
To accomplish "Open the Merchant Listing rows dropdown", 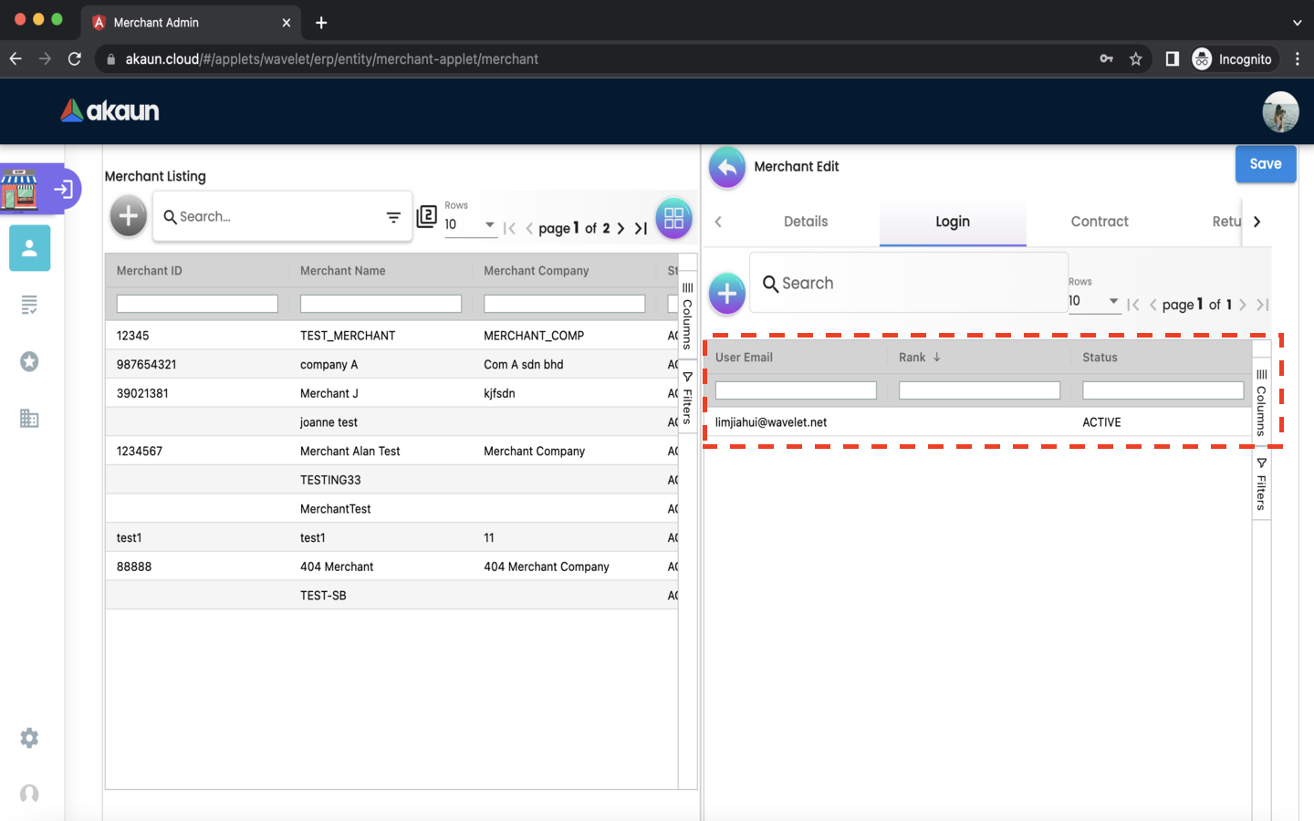I will coord(470,224).
